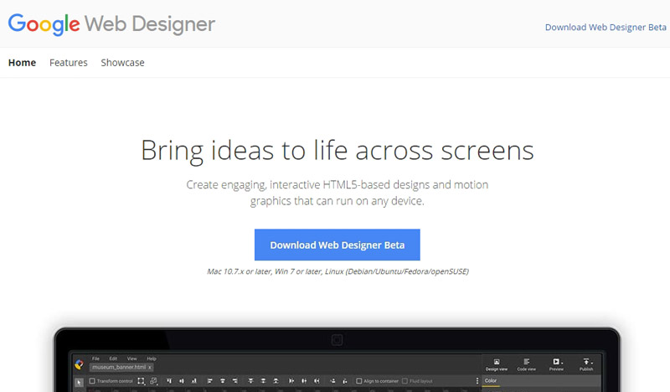670x392 pixels.
Task: Click the overlapping squares group icon
Action: tap(154, 381)
